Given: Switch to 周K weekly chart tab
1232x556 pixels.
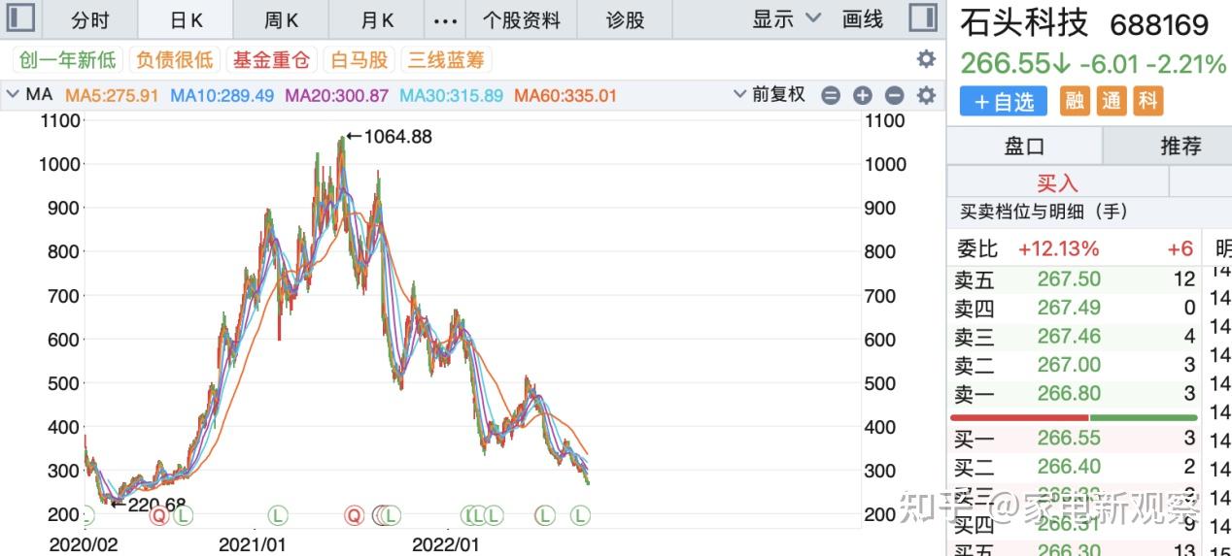Looking at the screenshot, I should [x=281, y=19].
